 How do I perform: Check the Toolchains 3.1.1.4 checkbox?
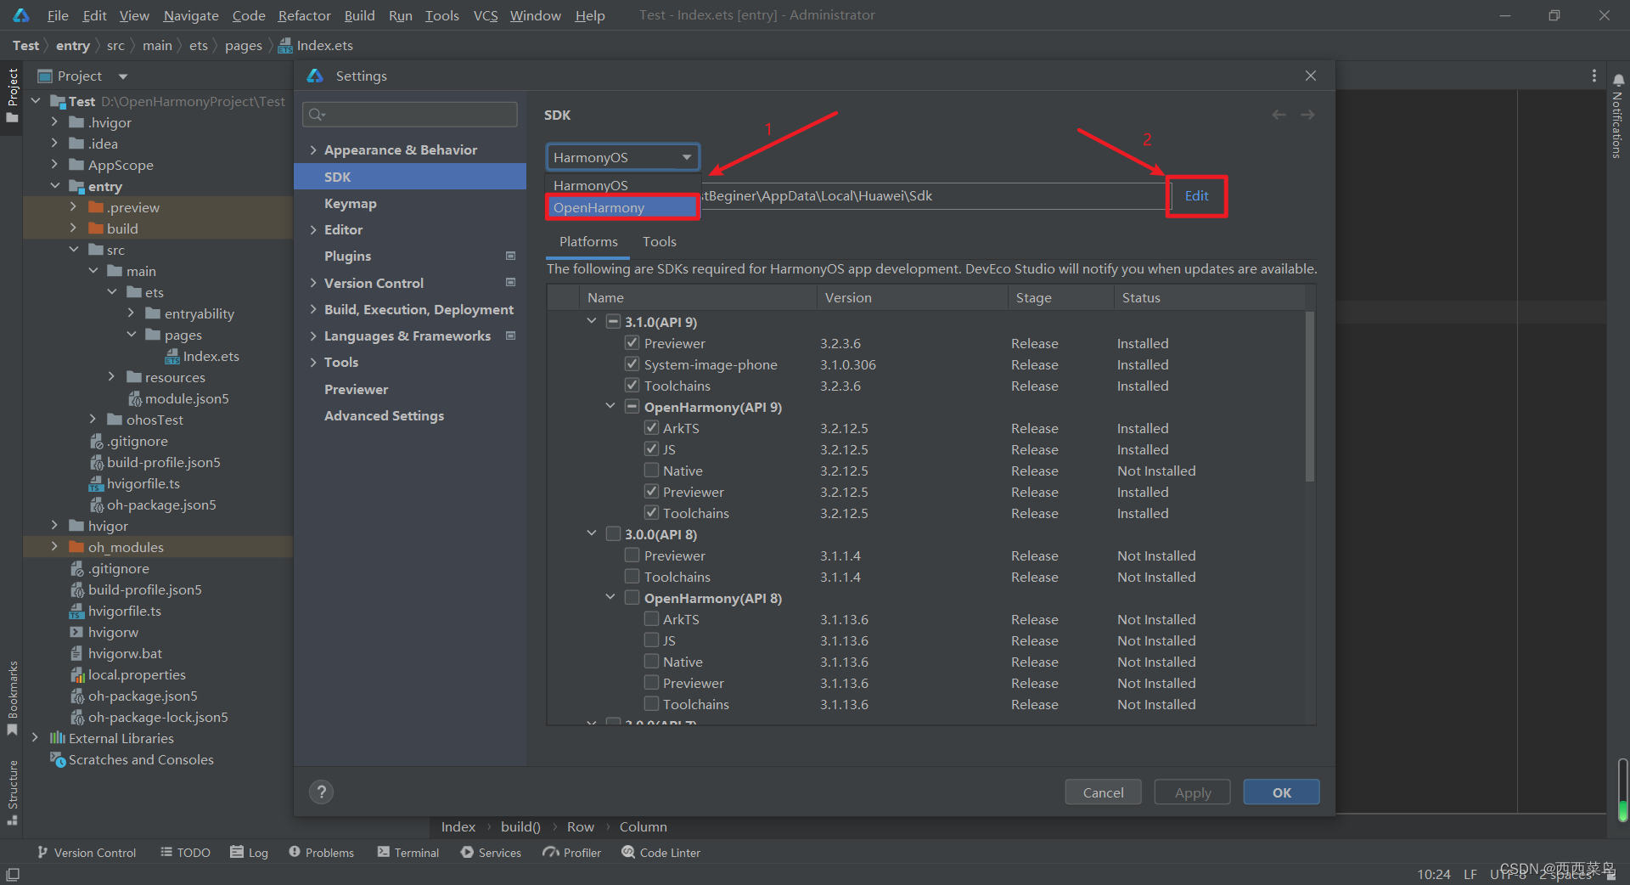point(632,577)
